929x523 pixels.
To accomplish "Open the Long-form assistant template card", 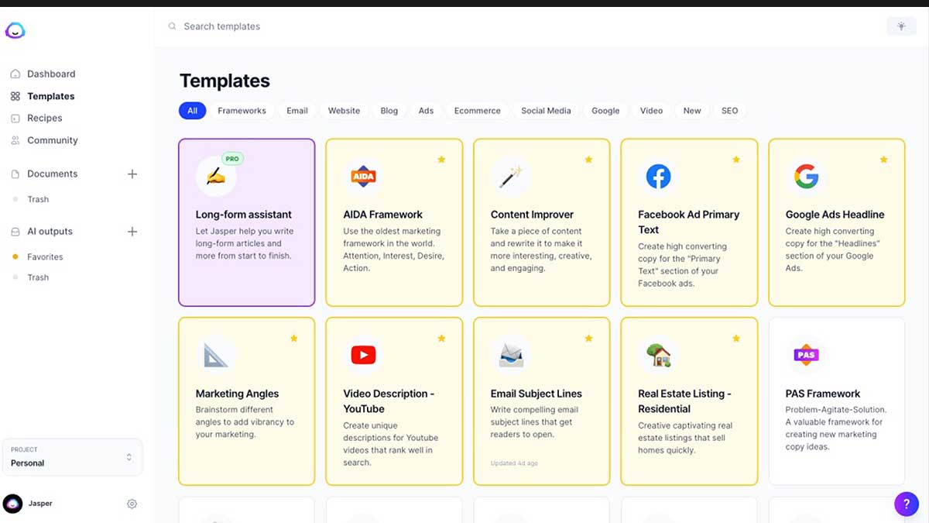I will [246, 222].
